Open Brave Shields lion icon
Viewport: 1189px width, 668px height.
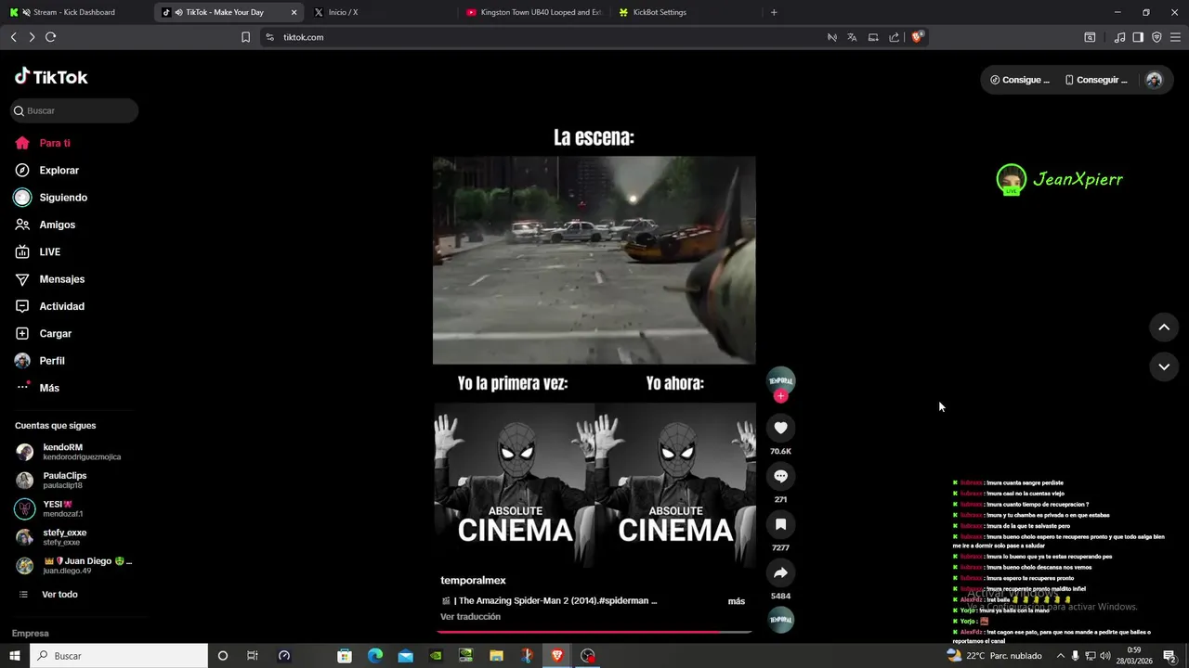(x=917, y=37)
